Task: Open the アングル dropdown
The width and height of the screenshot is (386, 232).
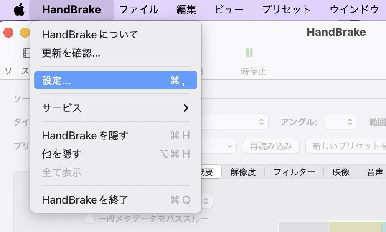Action: pyautogui.click(x=341, y=122)
